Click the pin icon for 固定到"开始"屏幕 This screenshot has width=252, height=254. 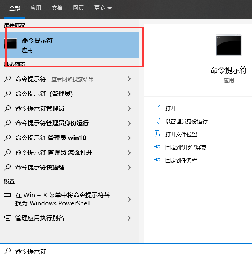click(157, 147)
